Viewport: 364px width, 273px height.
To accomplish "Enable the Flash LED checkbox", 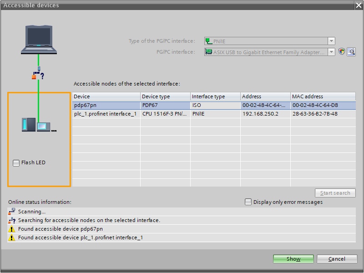I will pos(16,163).
